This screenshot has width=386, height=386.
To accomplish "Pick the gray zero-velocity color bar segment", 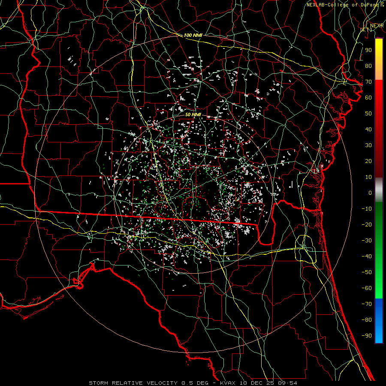I will (379, 190).
